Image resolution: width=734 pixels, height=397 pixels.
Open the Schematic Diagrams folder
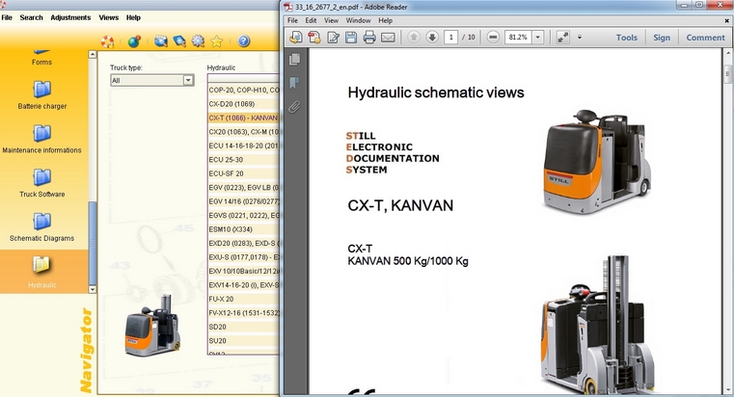(x=42, y=227)
